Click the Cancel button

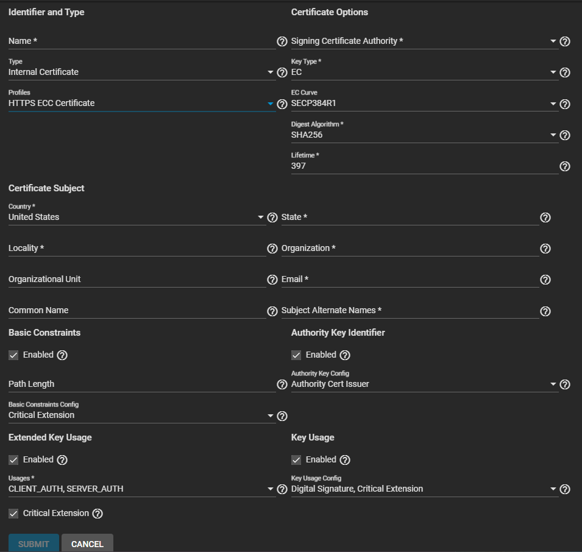(x=87, y=544)
